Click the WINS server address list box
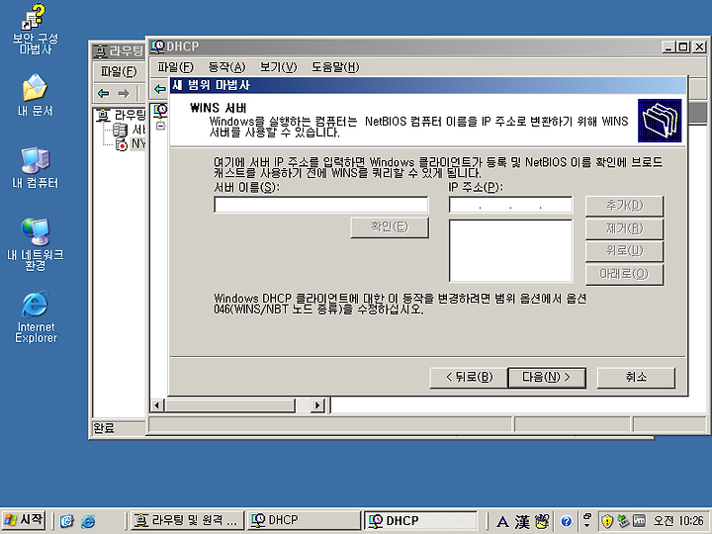 pos(510,250)
